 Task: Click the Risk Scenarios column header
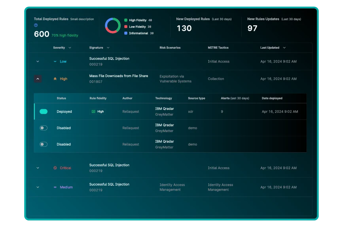[170, 47]
